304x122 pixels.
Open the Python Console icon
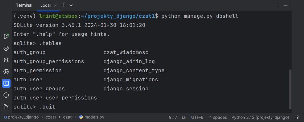tap(6, 48)
